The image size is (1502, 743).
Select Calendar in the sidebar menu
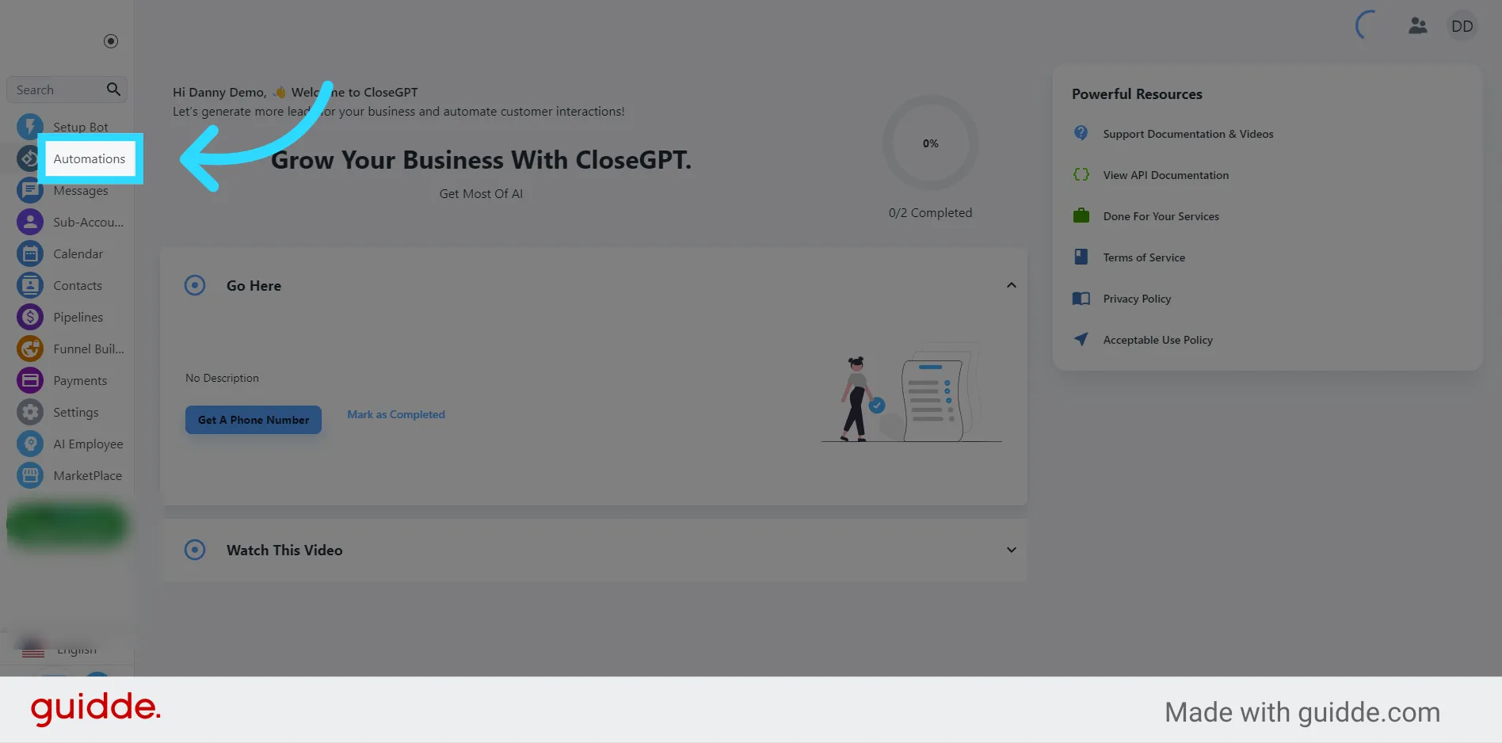(78, 253)
